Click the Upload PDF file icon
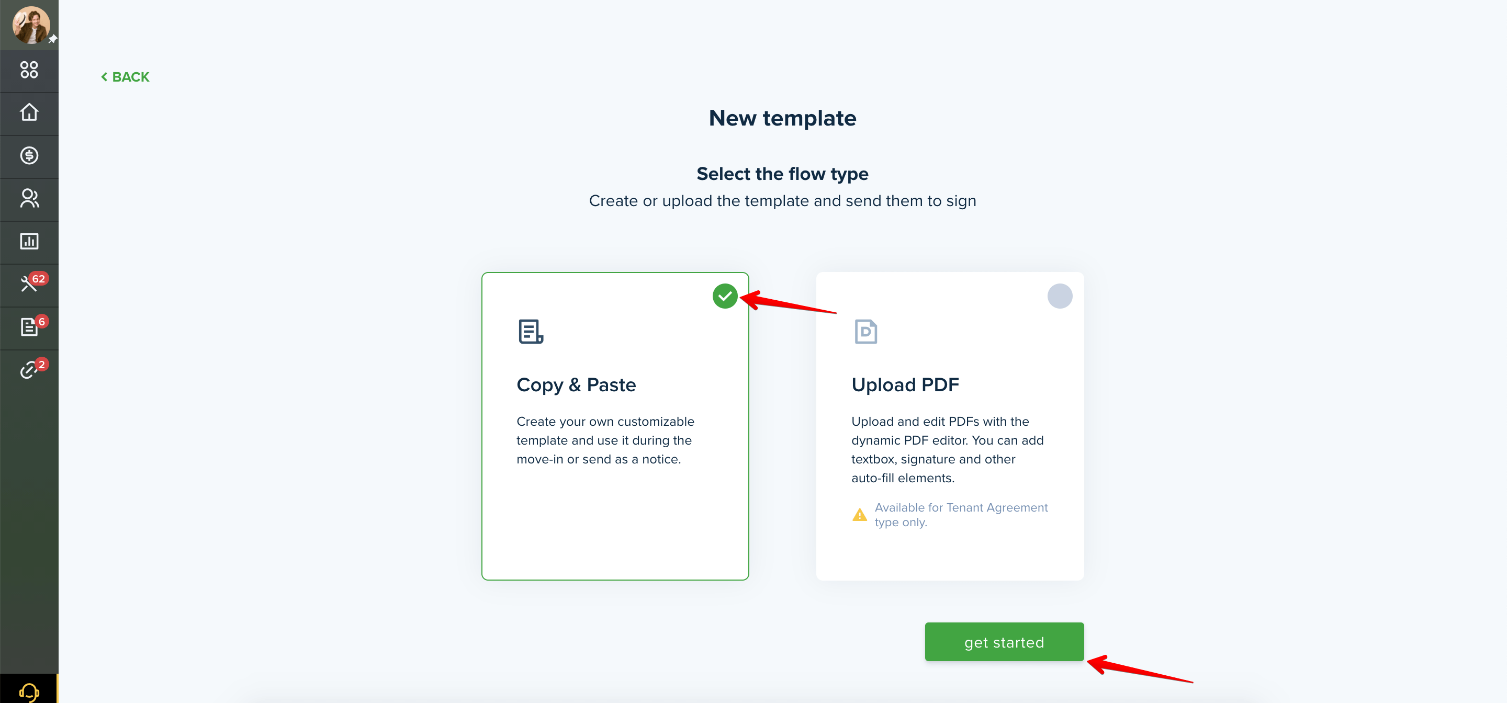 (x=865, y=332)
